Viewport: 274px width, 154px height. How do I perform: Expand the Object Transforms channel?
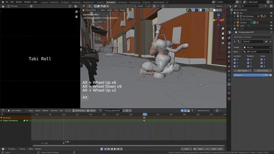pyautogui.click(x=1, y=121)
